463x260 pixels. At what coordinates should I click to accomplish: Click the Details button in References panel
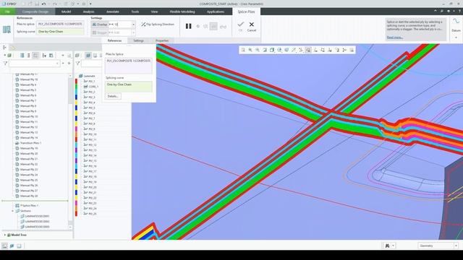pyautogui.click(x=113, y=96)
